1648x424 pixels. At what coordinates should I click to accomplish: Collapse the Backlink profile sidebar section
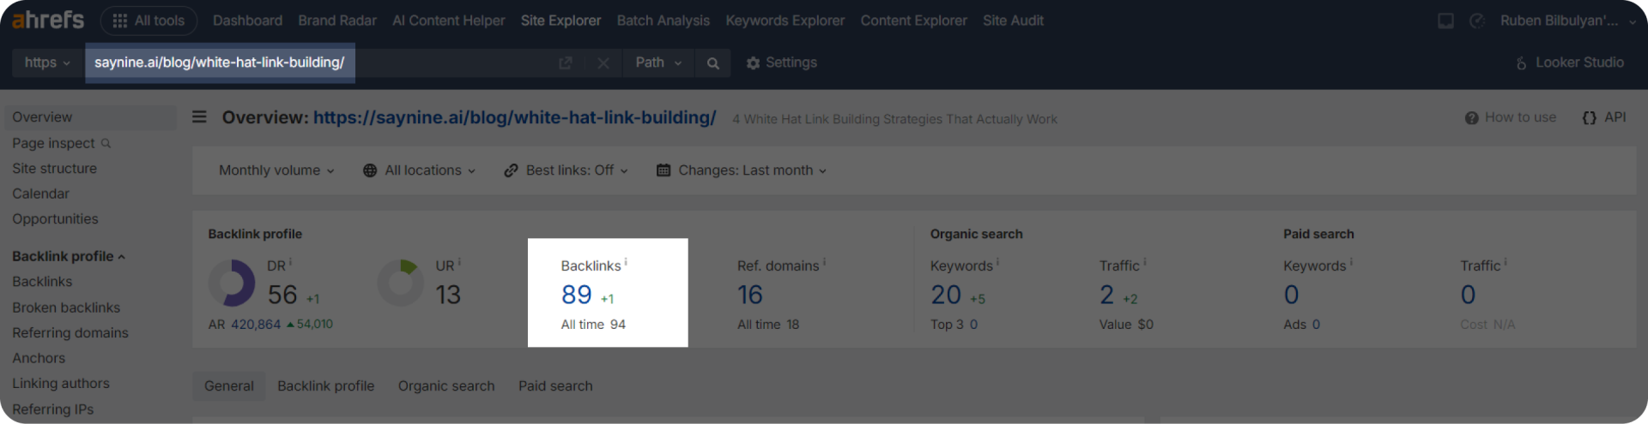click(69, 256)
